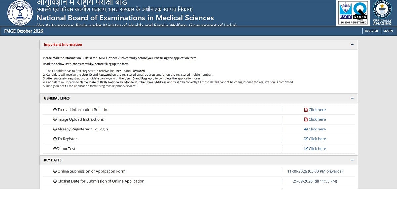
Task: Click the 'Demo Test' row text
Action: (66, 149)
